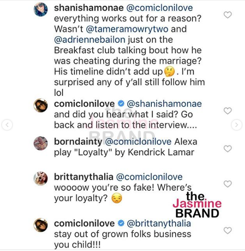
Task: Open borndainty's profile avatar
Action: (41, 143)
